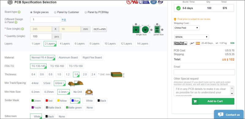Choose the Aluminum Board material option
The width and height of the screenshot is (245, 119).
(x=68, y=58)
